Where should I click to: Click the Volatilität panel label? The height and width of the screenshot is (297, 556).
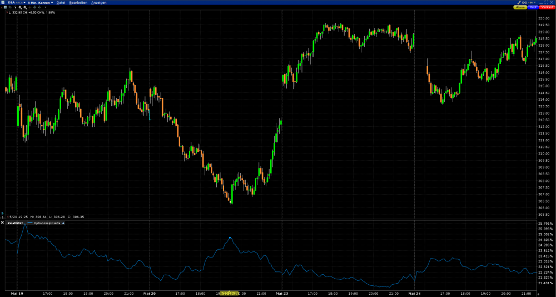[15, 223]
